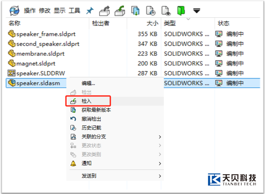Image resolution: width=265 pixels, height=194 pixels.
Task: Click the SOLIDWORKS PDM refresh icon
Action: pyautogui.click(x=14, y=11)
